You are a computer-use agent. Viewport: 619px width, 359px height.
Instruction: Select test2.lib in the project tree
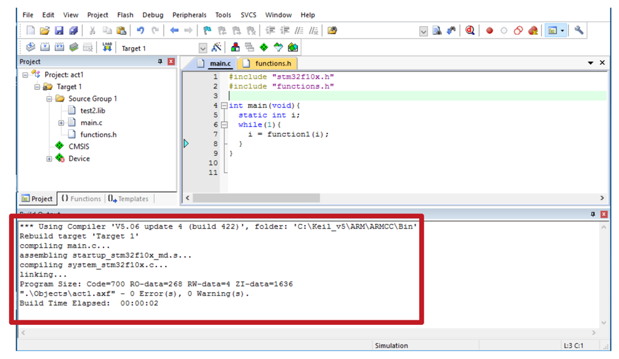[92, 111]
